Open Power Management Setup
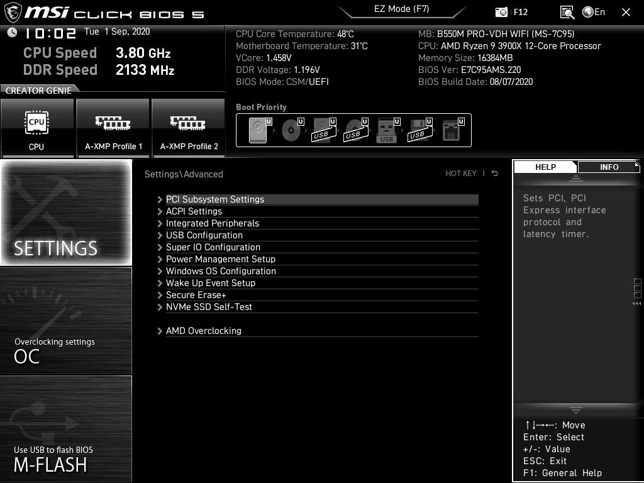Image resolution: width=644 pixels, height=483 pixels. [x=322, y=258]
